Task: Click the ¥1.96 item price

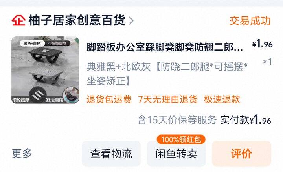Action: pyautogui.click(x=263, y=44)
